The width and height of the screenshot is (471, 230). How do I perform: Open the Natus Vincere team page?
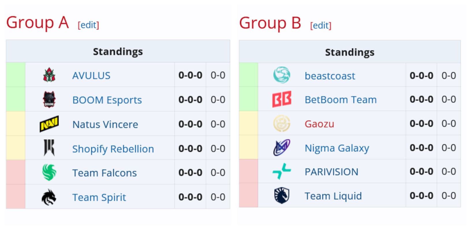[105, 125]
